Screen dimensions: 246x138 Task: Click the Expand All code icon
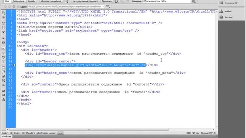pos(3,32)
